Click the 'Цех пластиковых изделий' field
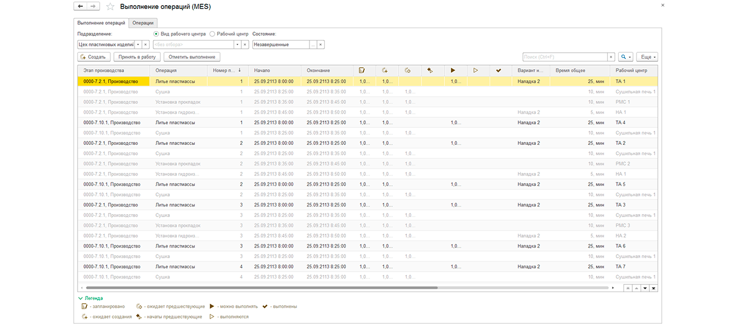 pos(106,45)
